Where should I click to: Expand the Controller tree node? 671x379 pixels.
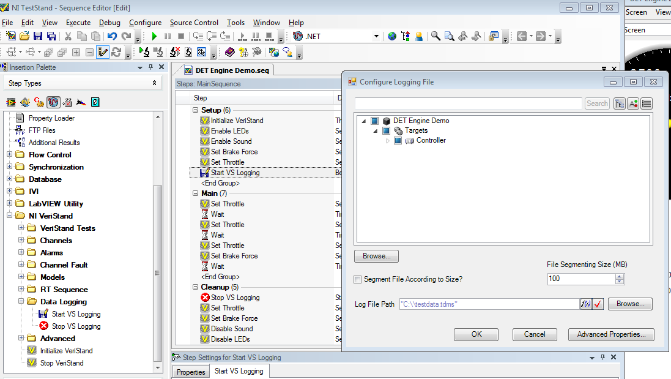coord(387,141)
